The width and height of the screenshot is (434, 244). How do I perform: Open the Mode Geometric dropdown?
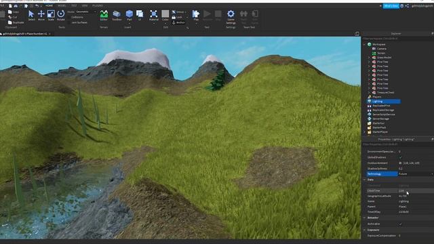click(x=86, y=12)
